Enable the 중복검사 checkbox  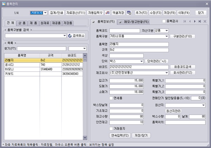click(x=164, y=21)
